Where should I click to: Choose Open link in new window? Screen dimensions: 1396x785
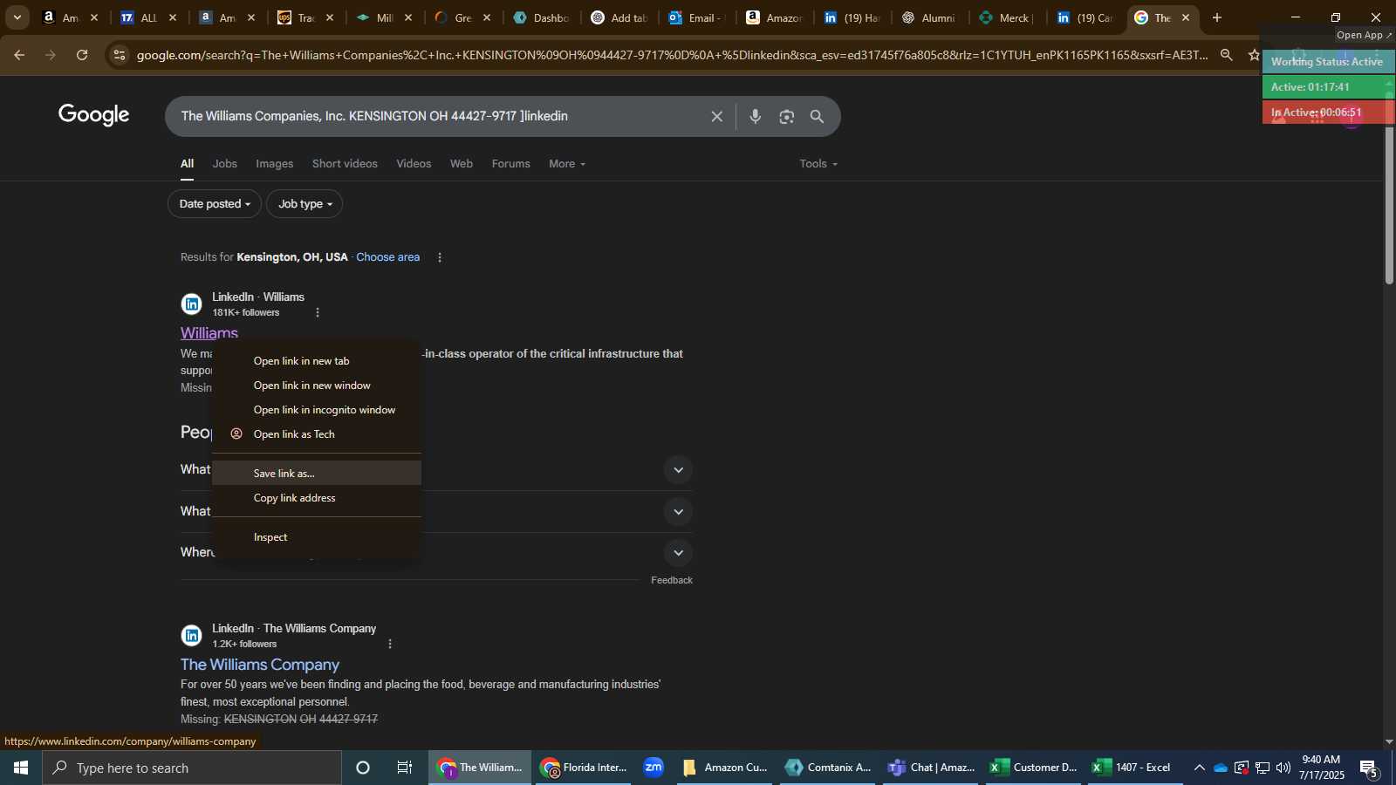tap(317, 386)
